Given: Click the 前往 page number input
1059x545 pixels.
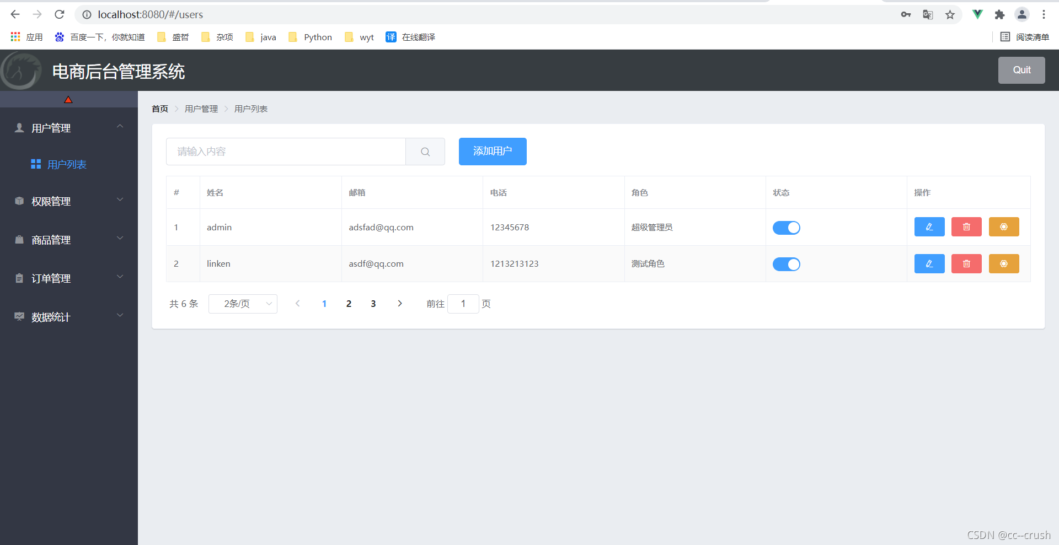Looking at the screenshot, I should pyautogui.click(x=463, y=304).
